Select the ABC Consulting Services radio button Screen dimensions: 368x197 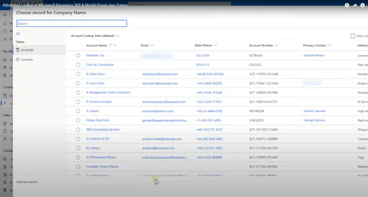78,130
